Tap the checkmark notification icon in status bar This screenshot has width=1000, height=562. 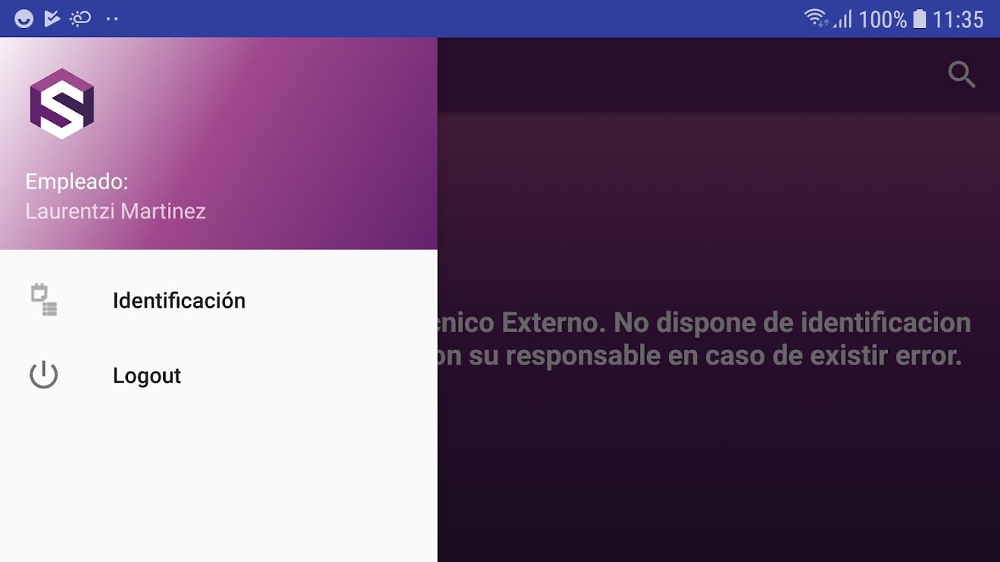click(52, 19)
